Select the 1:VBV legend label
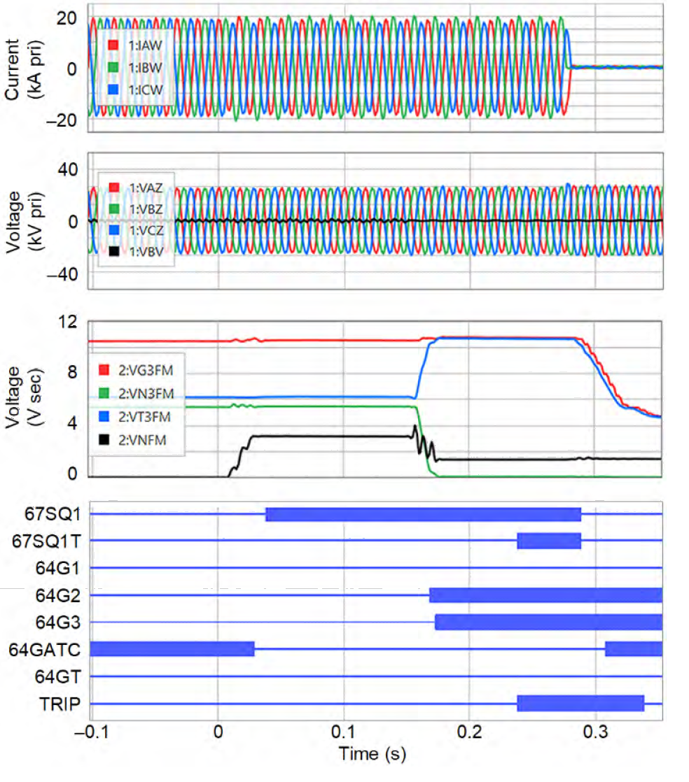 point(147,252)
